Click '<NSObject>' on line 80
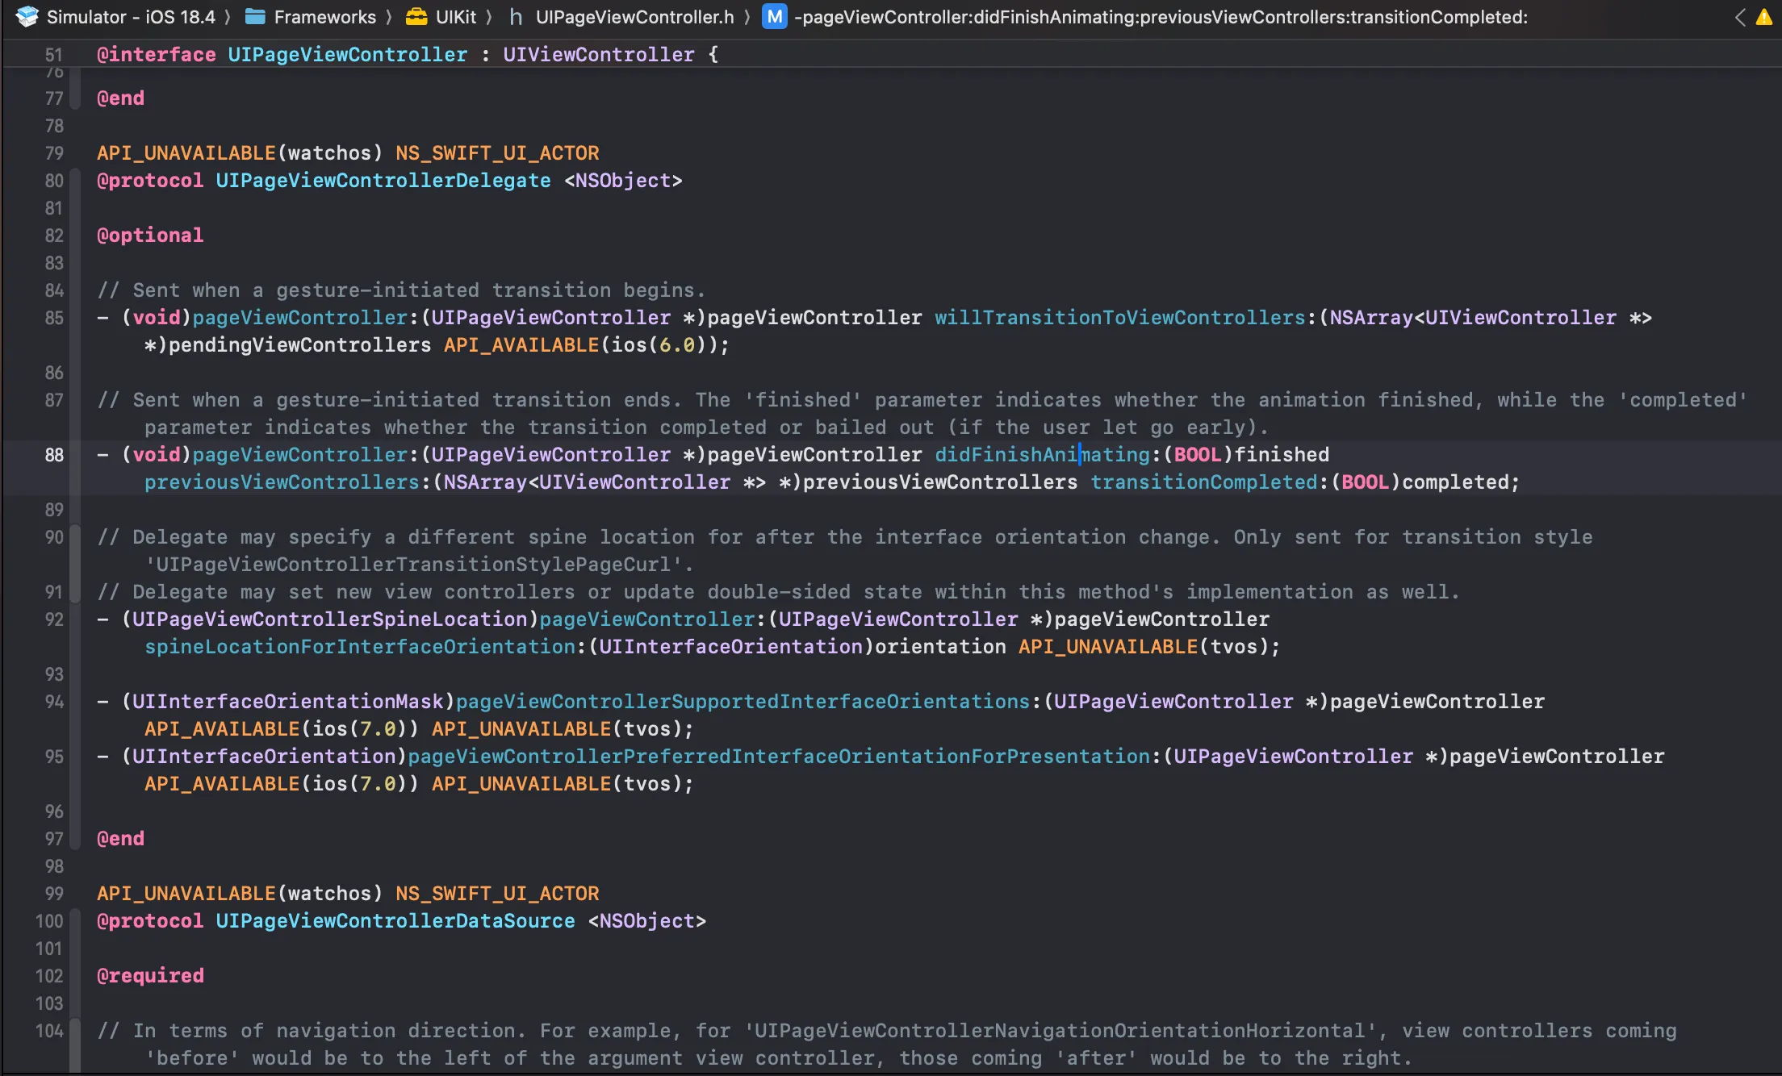Viewport: 1782px width, 1076px height. click(x=622, y=181)
